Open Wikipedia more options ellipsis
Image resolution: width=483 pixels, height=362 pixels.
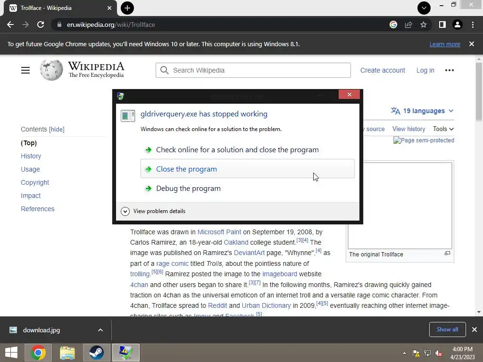tap(450, 70)
